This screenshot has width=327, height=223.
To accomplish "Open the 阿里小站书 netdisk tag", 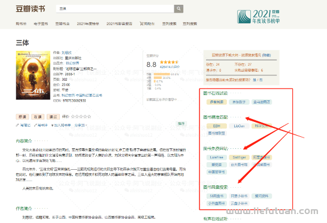I will 239,196.
